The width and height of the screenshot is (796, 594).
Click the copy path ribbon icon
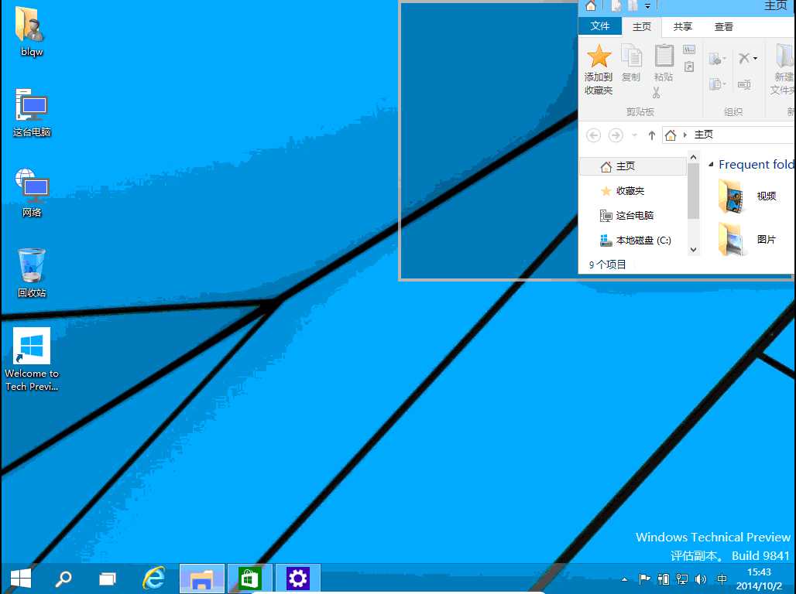point(689,49)
